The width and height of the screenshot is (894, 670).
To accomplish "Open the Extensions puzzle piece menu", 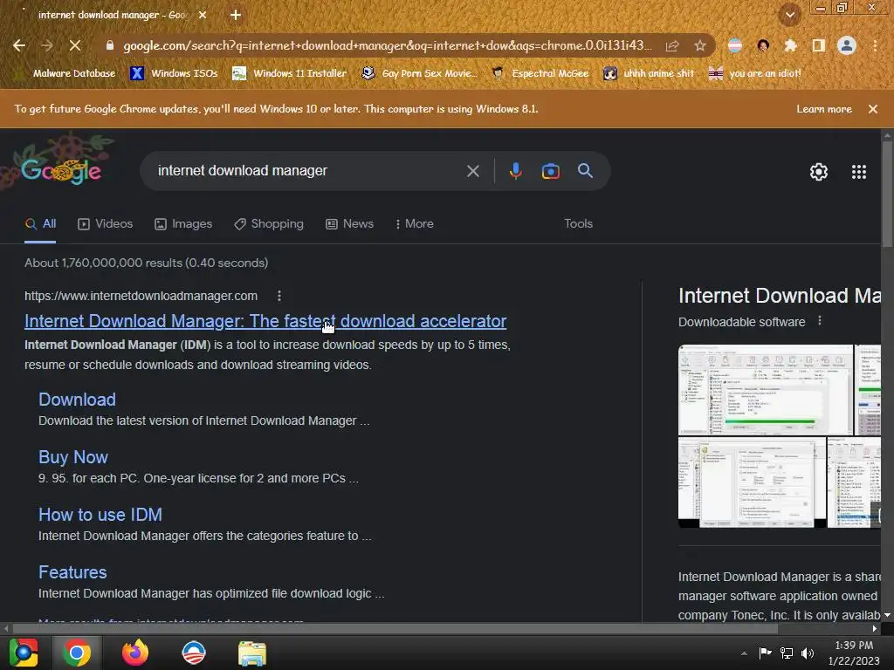I will point(790,45).
